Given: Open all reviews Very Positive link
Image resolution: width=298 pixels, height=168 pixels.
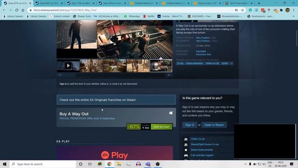Looking at the screenshot, I should coord(203,41).
